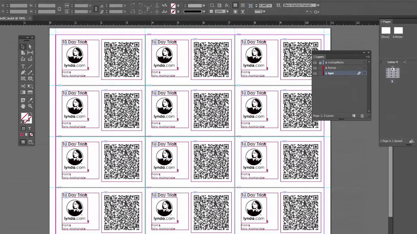Select the Pencil tool
417x234 pixels.
tap(30, 72)
